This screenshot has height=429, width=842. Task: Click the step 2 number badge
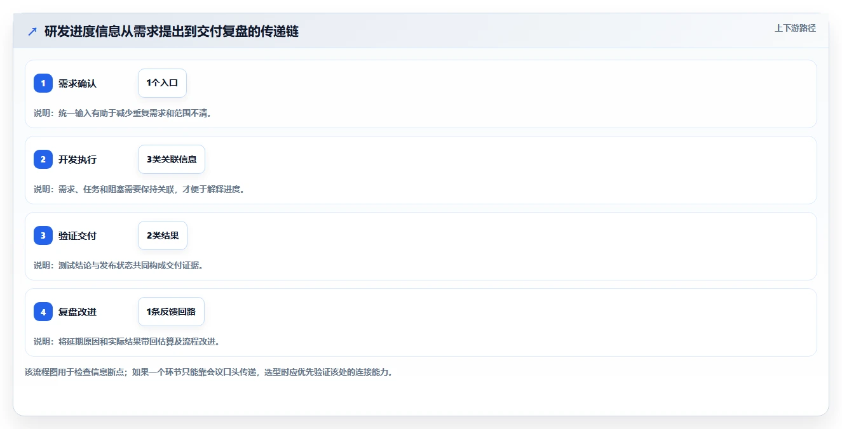(x=43, y=159)
